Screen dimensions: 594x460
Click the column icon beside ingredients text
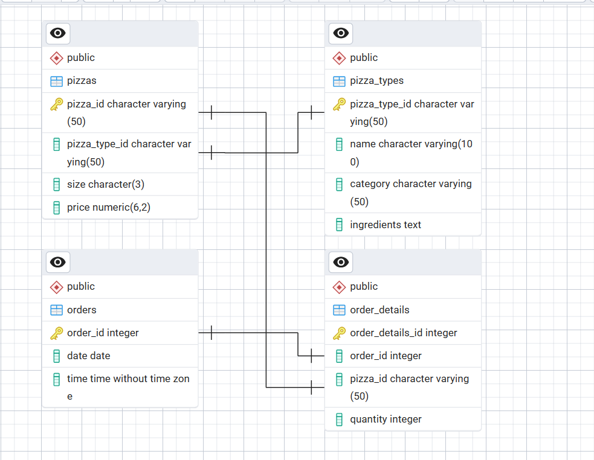click(340, 225)
